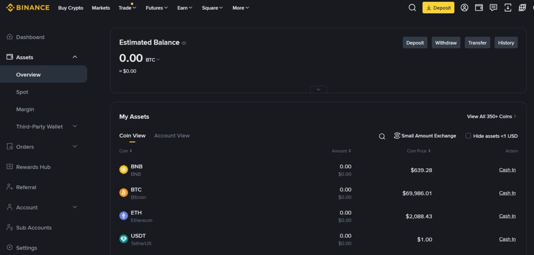Click the Rewards Hub ticket icon
The height and width of the screenshot is (255, 534).
tap(10, 167)
